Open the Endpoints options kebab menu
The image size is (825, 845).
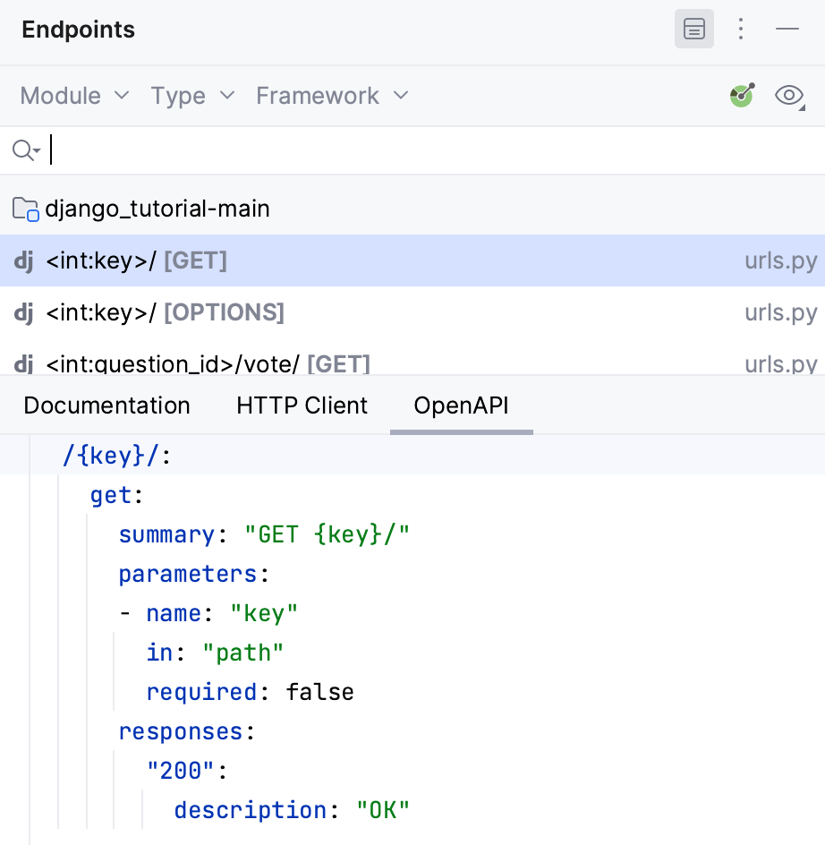click(741, 29)
